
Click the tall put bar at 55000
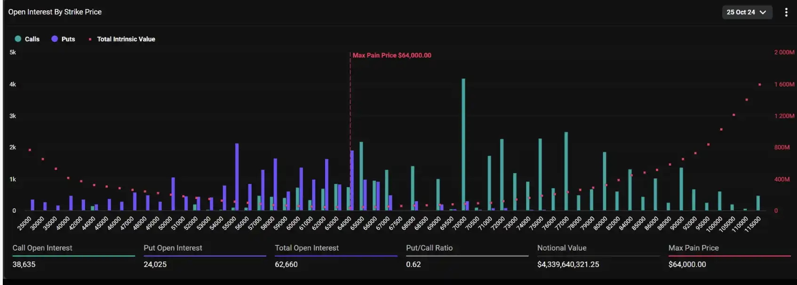coord(237,177)
